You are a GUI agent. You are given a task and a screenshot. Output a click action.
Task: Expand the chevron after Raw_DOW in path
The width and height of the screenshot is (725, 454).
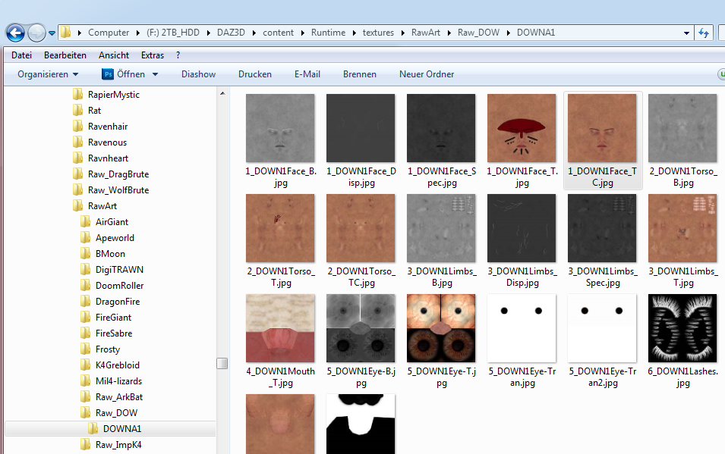click(508, 33)
